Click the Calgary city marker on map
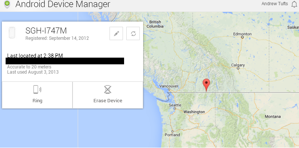The image size is (299, 148). [x=238, y=68]
